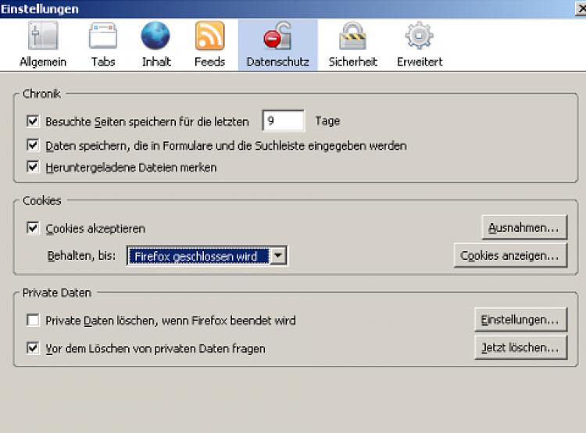Screen dimensions: 586x433
Task: Open private data 'Einstellungen...' button
Action: [520, 320]
